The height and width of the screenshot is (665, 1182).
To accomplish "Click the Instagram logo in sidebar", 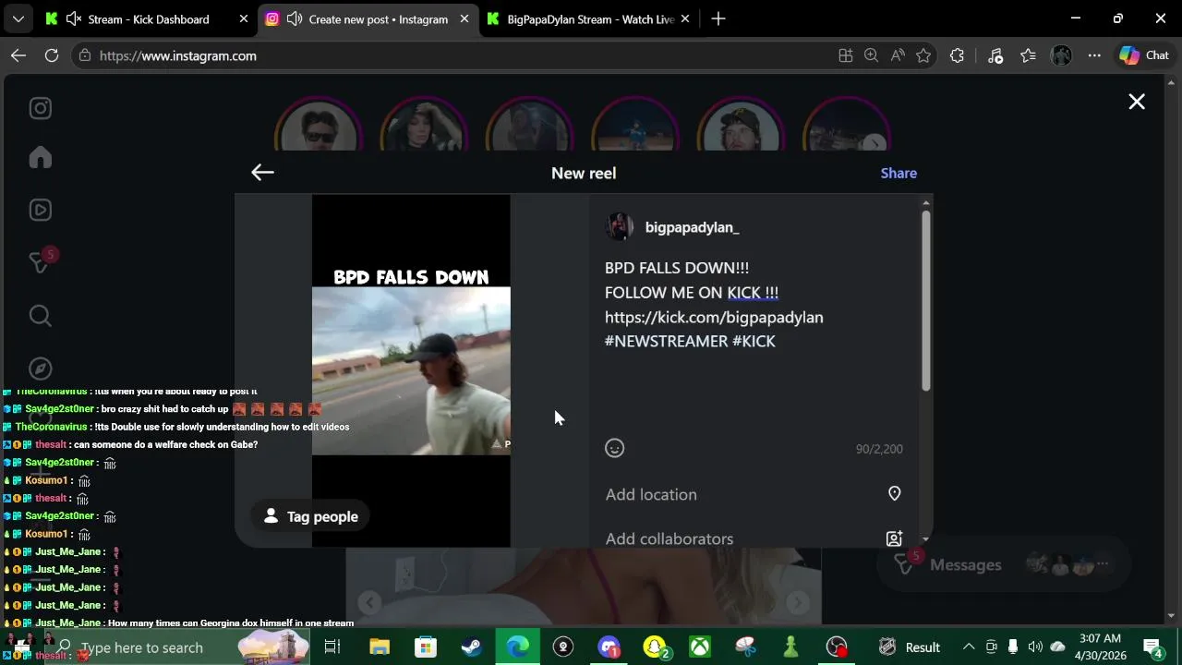I will pos(41,108).
